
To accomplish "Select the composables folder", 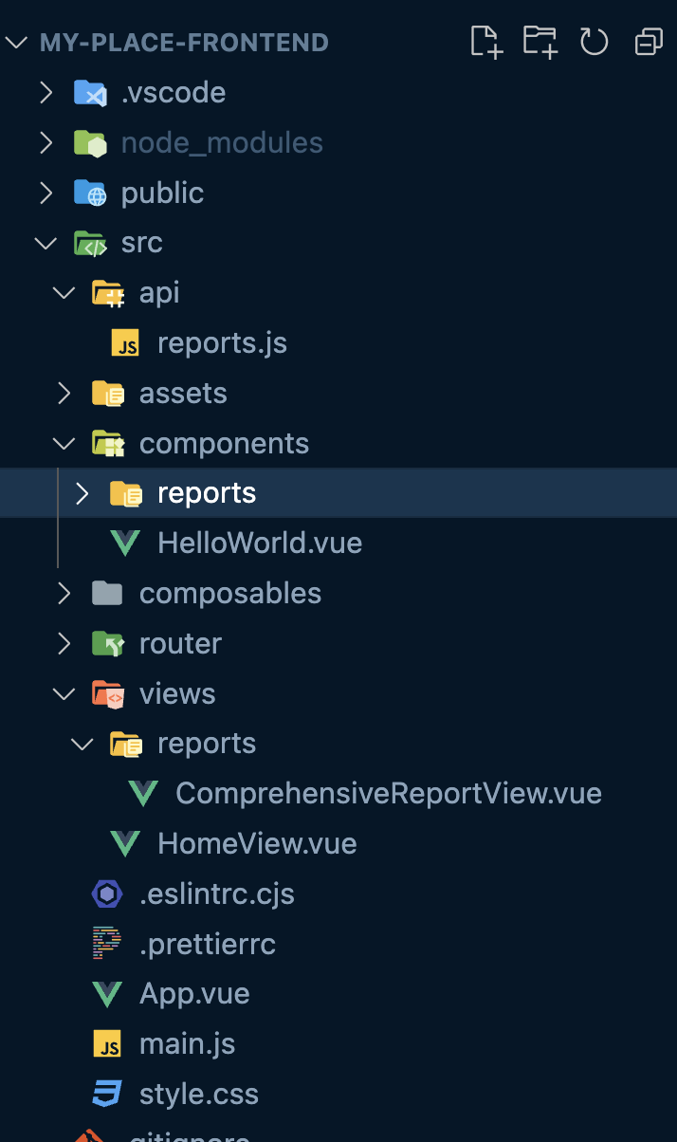I will click(229, 593).
